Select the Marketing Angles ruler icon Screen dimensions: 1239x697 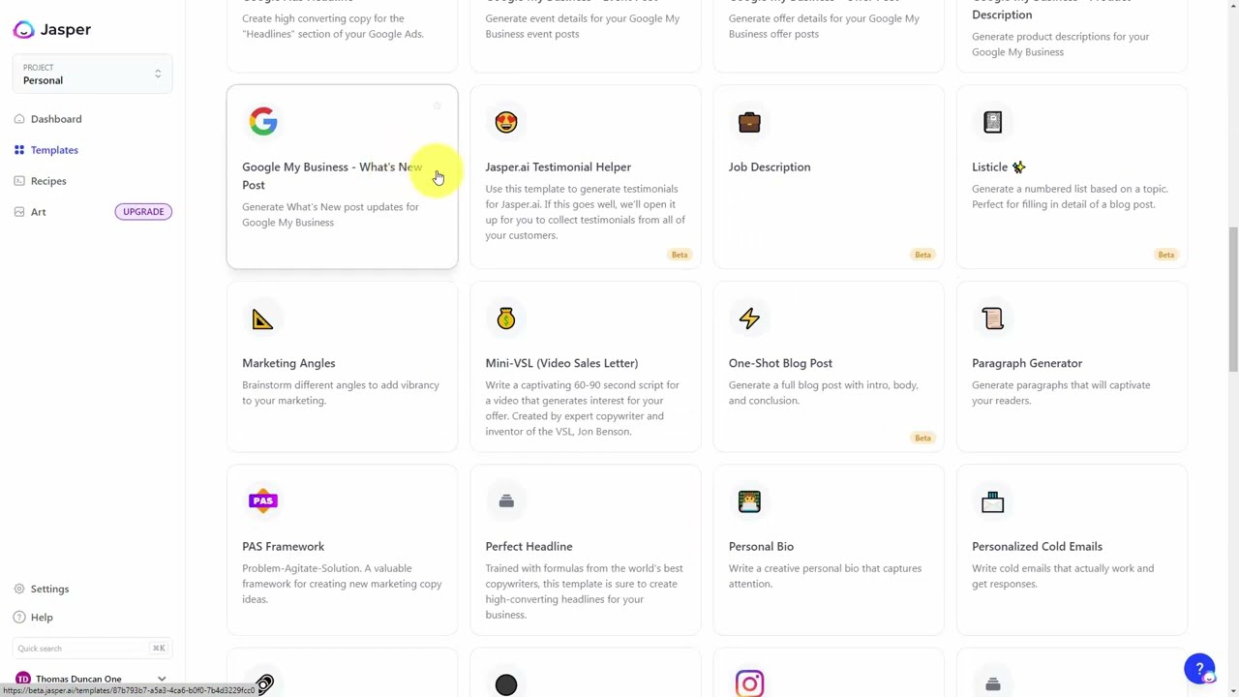(263, 318)
